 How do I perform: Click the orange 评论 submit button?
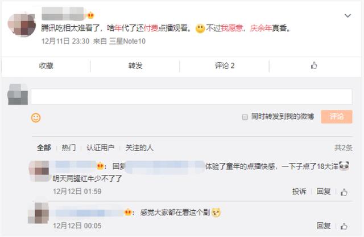click(337, 117)
